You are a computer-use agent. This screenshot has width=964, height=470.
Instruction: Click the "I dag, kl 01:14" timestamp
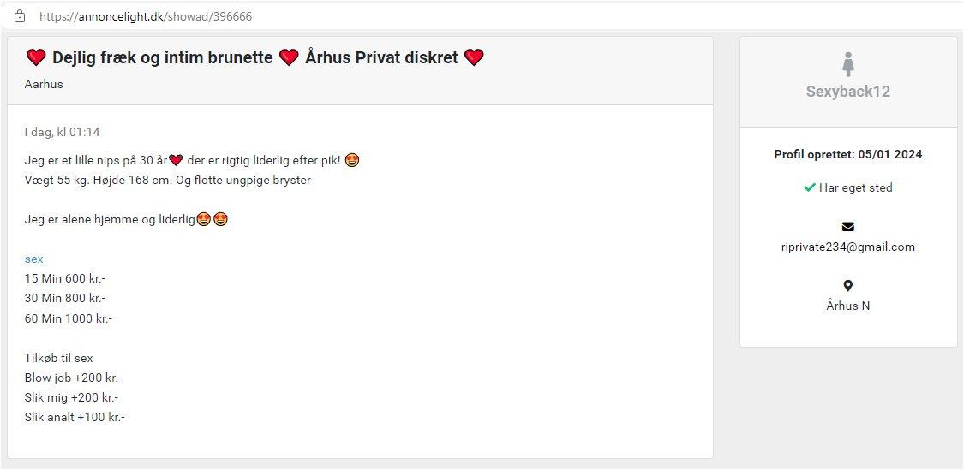(x=63, y=132)
